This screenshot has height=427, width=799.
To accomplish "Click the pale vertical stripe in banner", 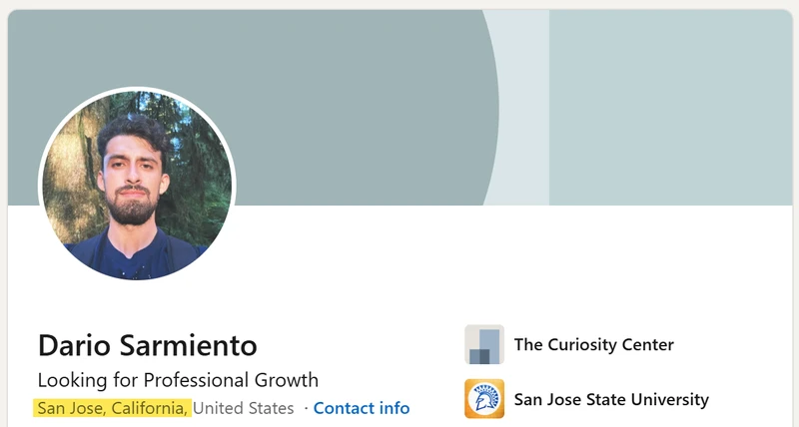I will 522,108.
